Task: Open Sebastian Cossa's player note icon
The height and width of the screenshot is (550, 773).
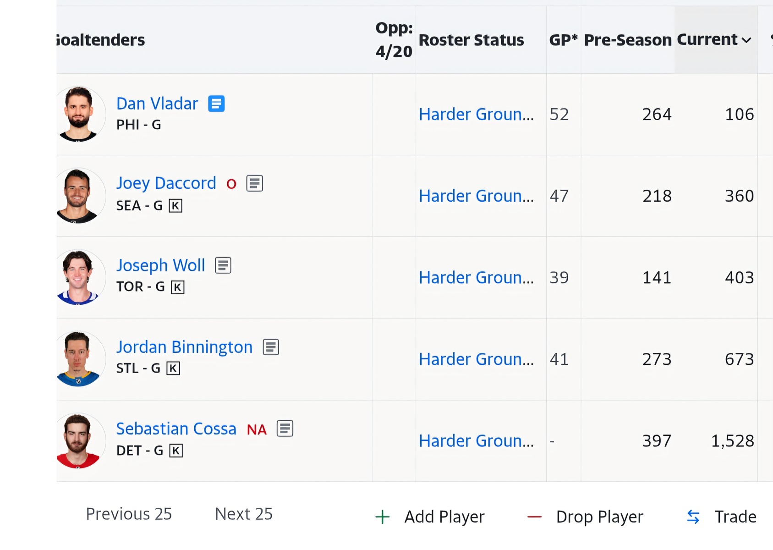Action: coord(285,429)
